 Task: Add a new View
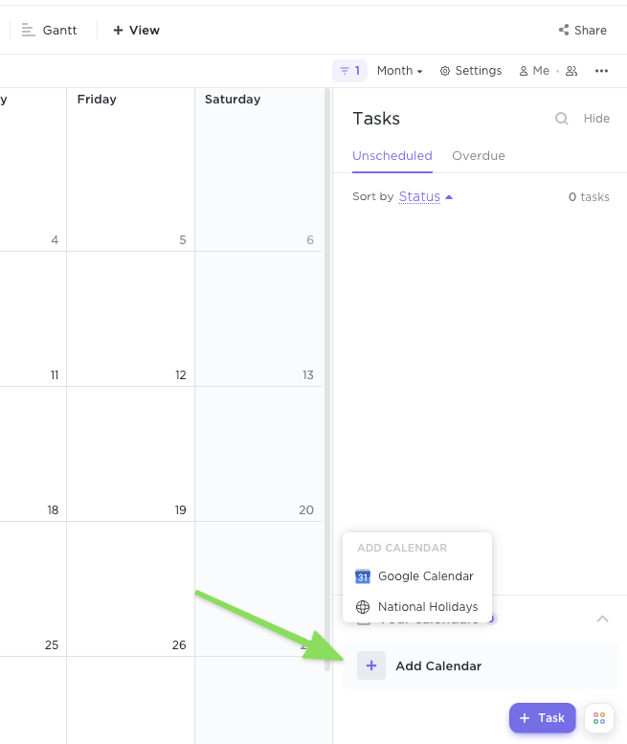tap(137, 31)
